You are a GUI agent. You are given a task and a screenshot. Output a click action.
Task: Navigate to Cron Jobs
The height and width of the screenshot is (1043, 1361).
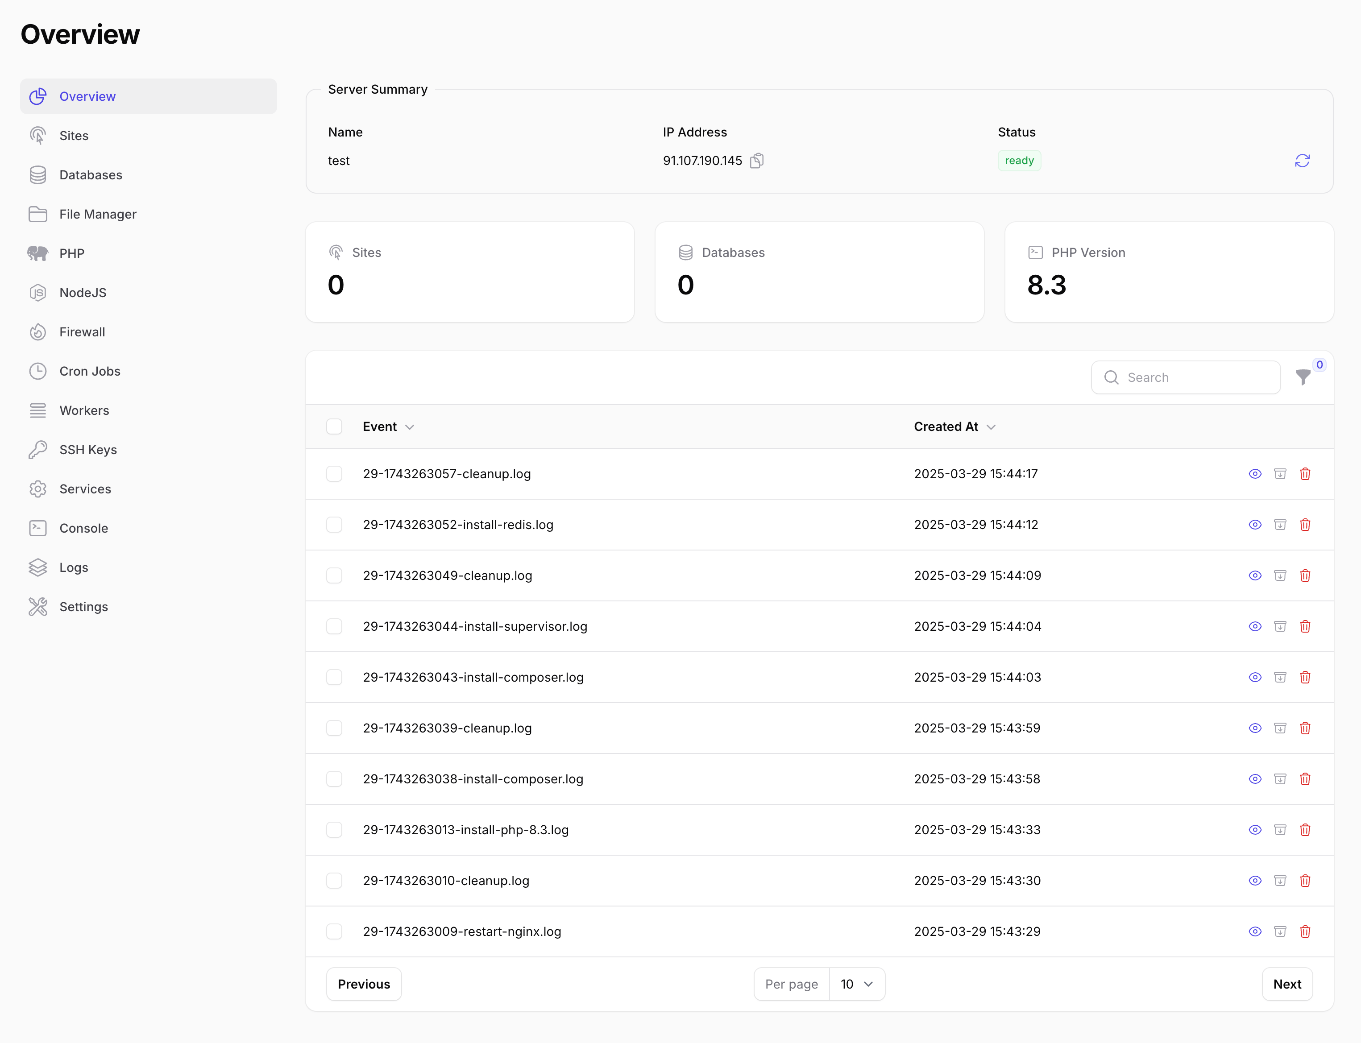[x=149, y=371]
